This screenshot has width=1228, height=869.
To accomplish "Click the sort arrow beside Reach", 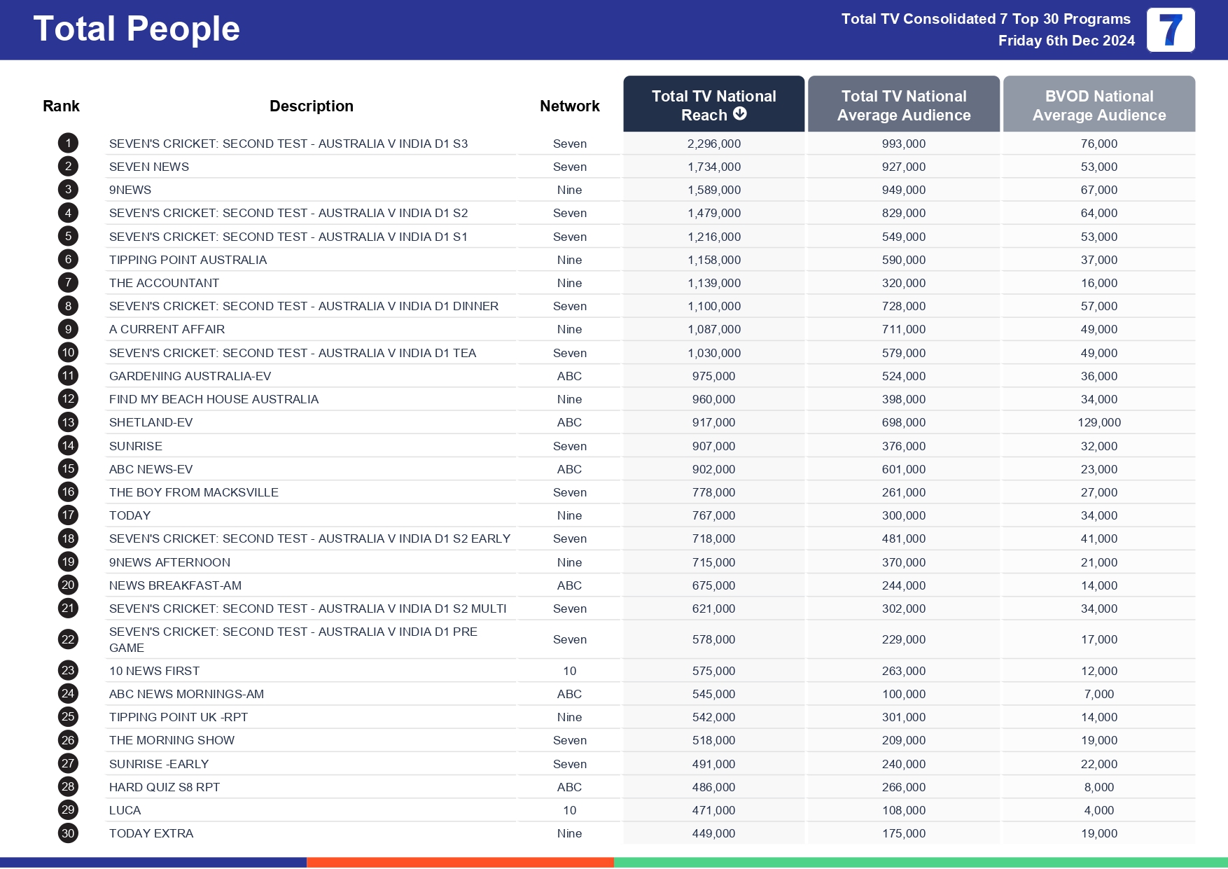I will pyautogui.click(x=740, y=114).
